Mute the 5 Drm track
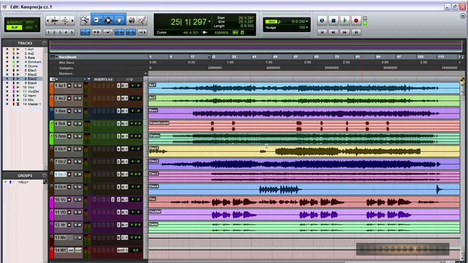 tap(80, 136)
